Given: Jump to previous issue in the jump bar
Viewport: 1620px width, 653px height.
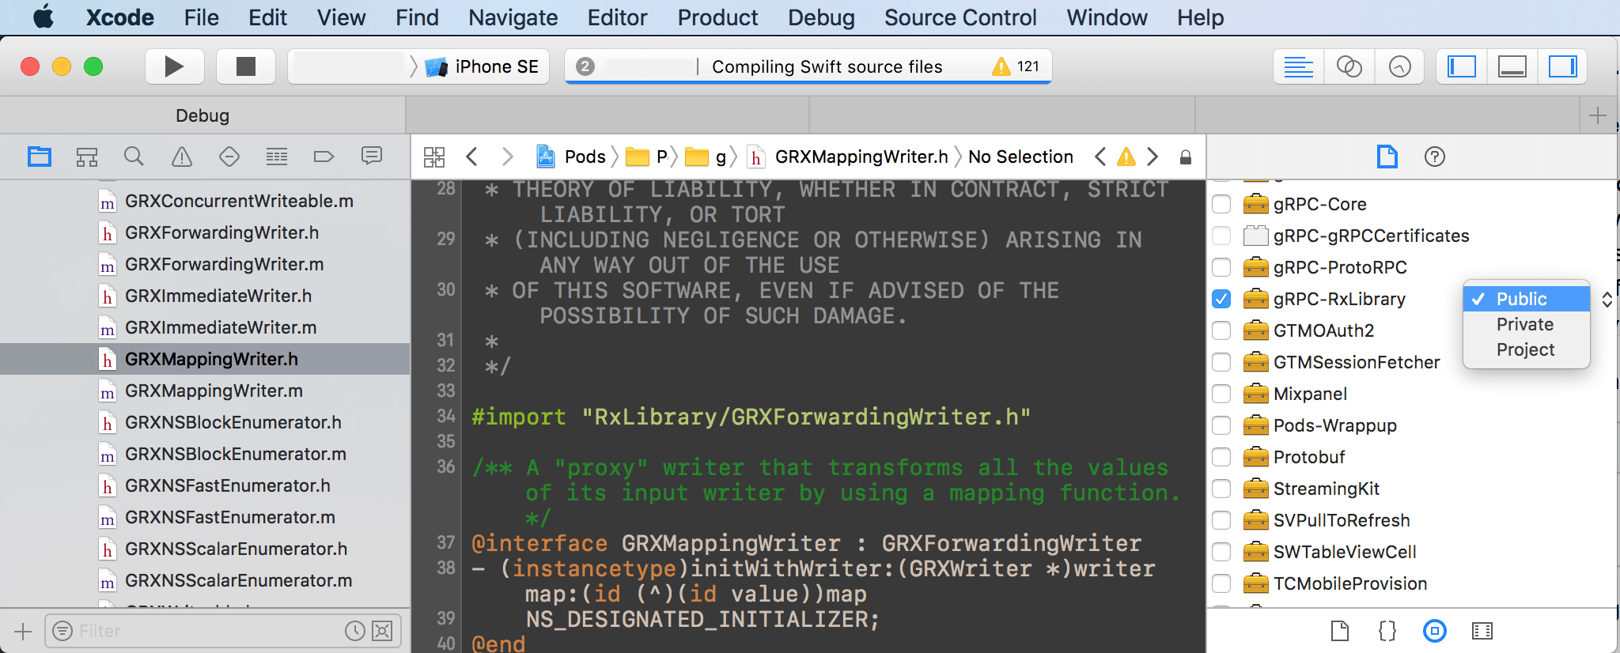Looking at the screenshot, I should [1100, 157].
